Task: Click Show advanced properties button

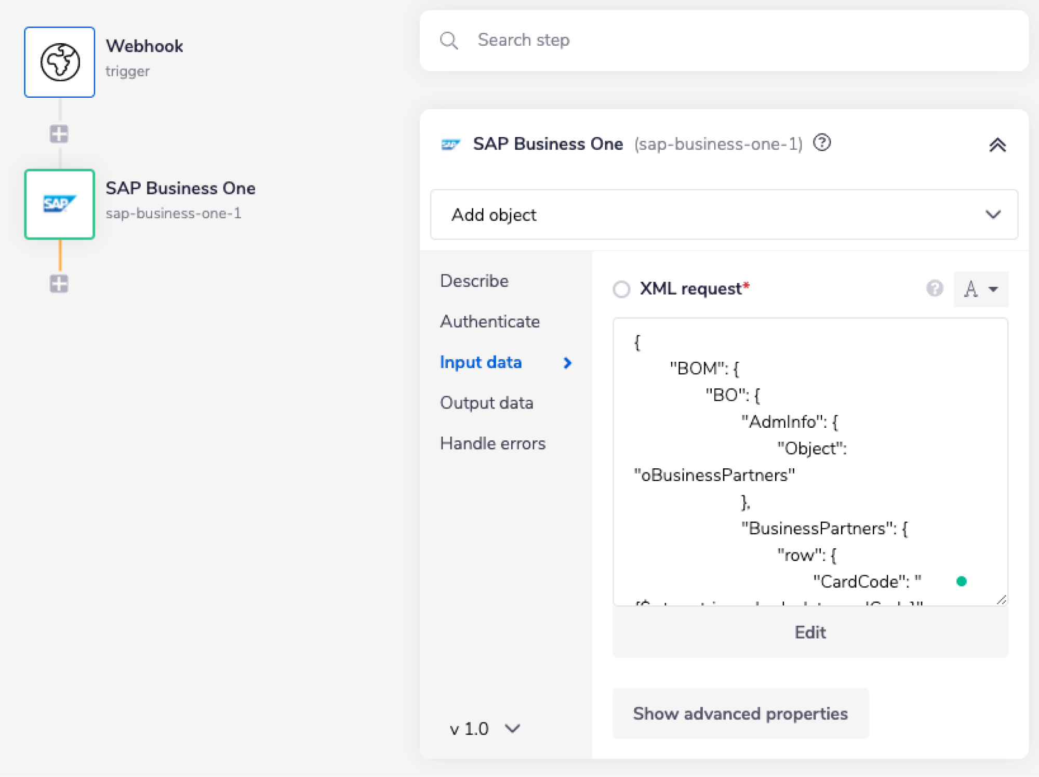Action: tap(740, 714)
